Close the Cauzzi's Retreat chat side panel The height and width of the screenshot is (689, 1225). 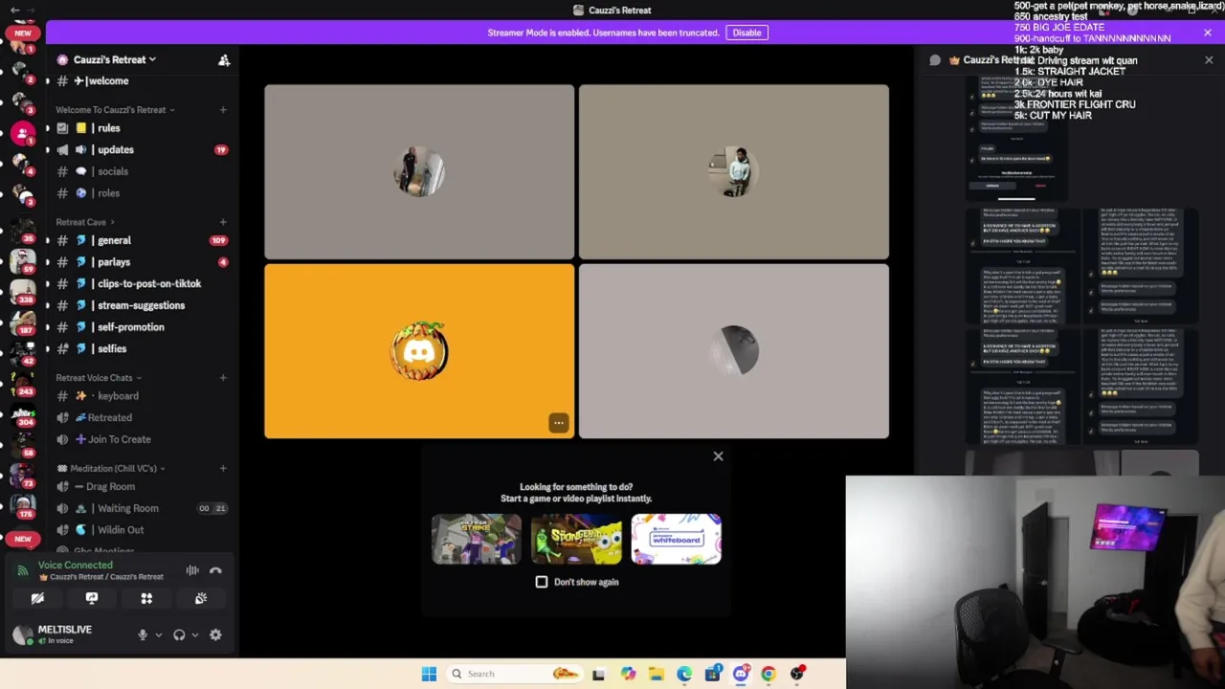point(1208,60)
